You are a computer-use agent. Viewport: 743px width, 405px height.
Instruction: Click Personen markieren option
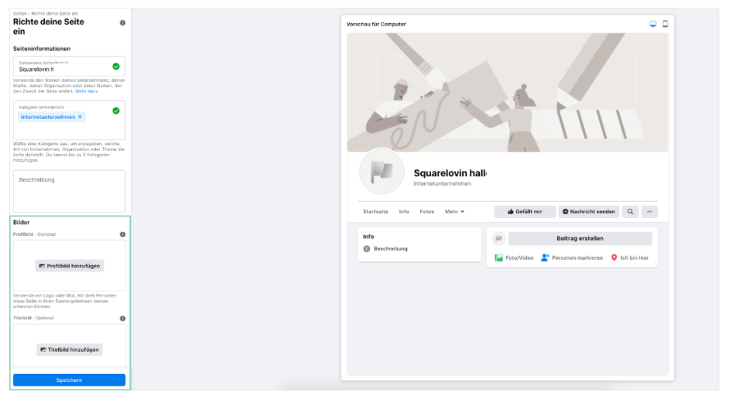pyautogui.click(x=572, y=258)
